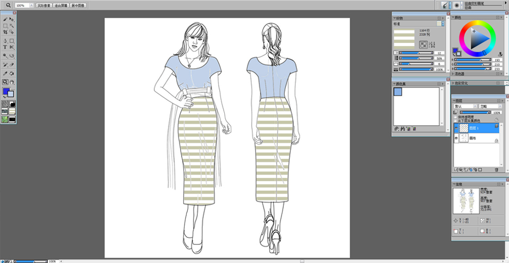Viewport: 509px width, 263px height.
Task: Select the Paint Bucket tool
Action: [x=12, y=74]
